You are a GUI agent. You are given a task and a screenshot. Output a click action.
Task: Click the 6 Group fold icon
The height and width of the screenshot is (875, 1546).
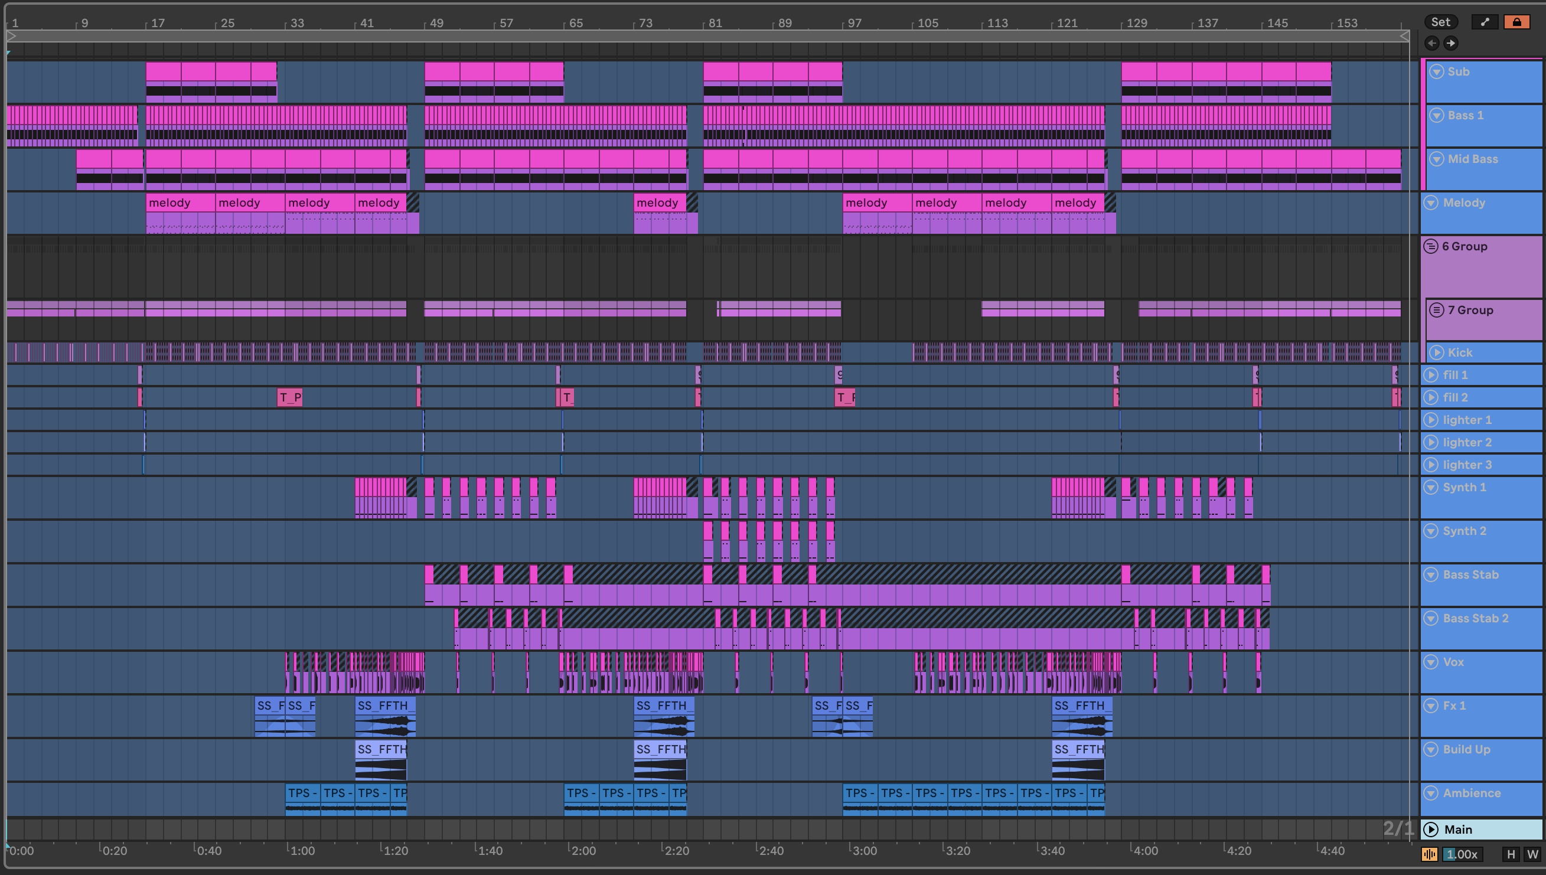[1431, 246]
